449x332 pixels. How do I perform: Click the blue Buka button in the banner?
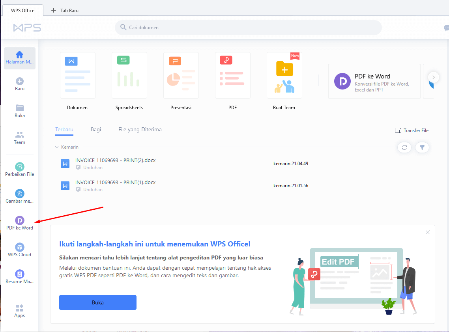97,302
